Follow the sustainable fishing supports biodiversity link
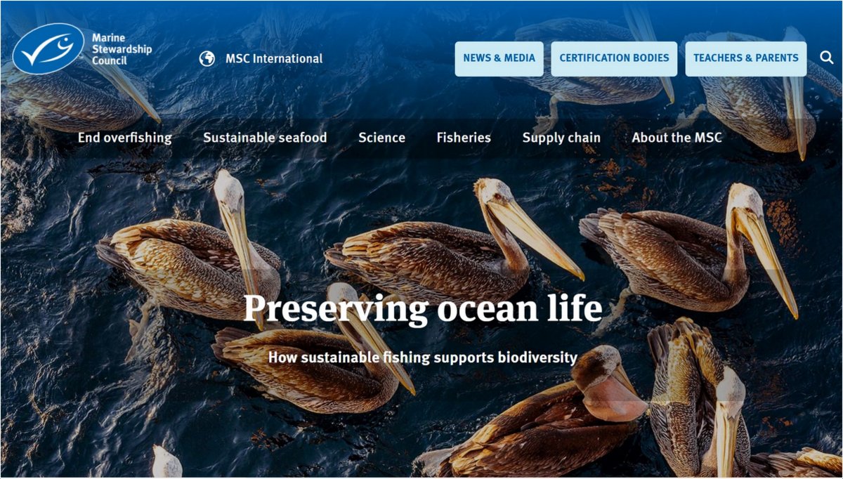 click(423, 357)
